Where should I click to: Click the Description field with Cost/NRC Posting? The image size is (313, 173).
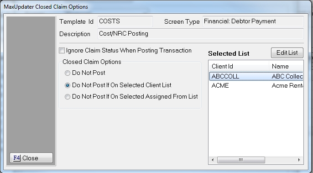201,34
